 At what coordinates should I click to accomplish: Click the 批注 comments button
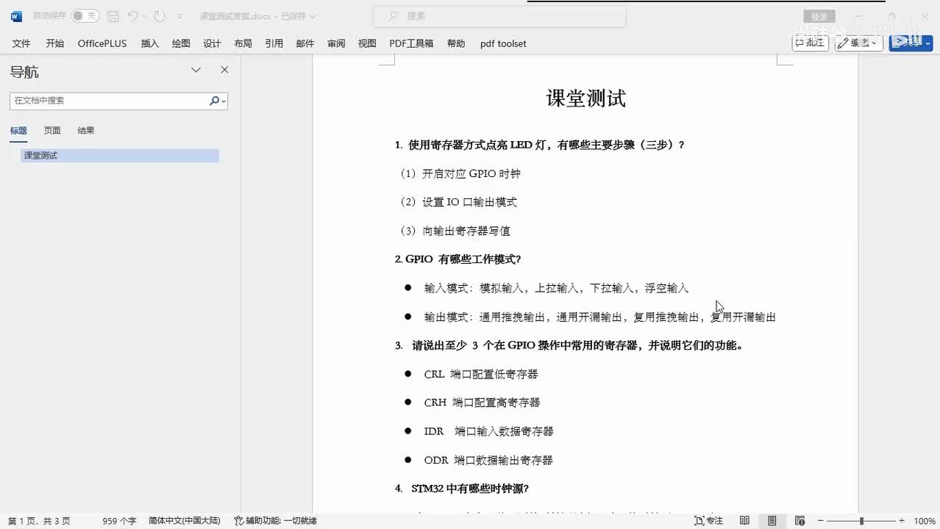(811, 43)
